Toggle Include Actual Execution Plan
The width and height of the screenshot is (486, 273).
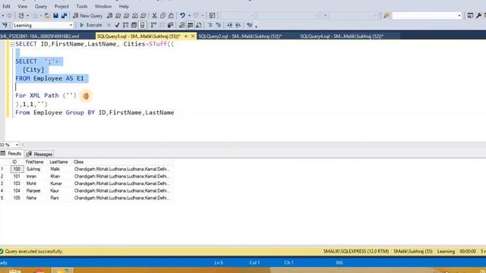(153, 25)
